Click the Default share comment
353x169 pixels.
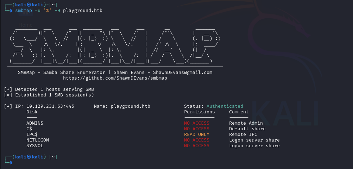point(247,129)
